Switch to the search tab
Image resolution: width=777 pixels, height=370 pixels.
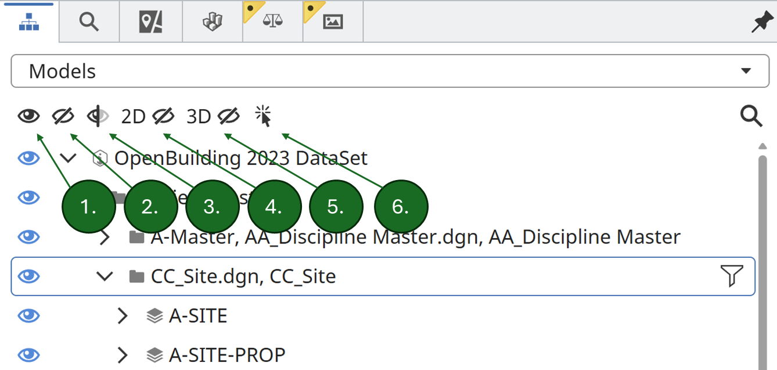[89, 22]
